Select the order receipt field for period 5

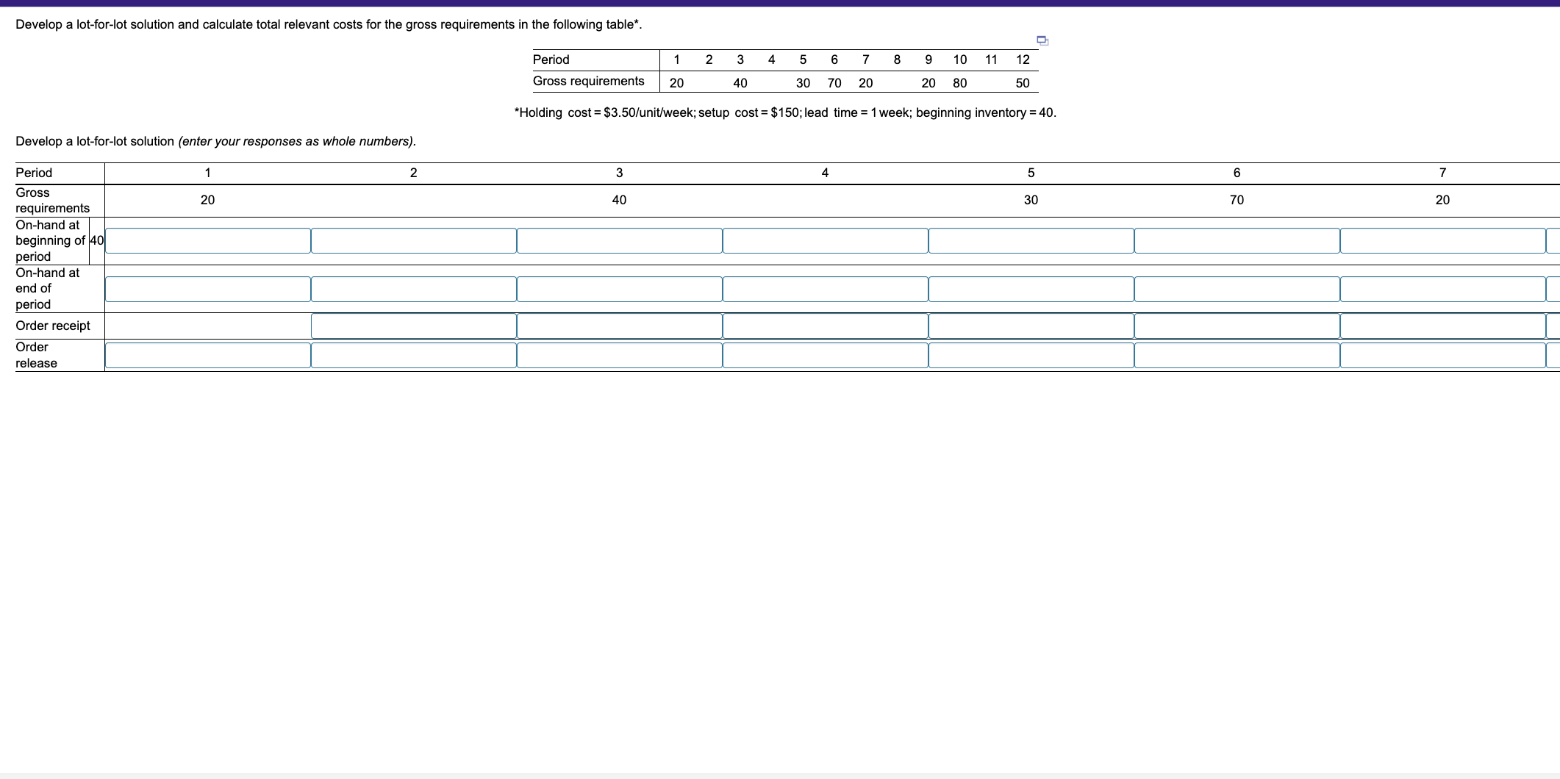tap(1031, 325)
